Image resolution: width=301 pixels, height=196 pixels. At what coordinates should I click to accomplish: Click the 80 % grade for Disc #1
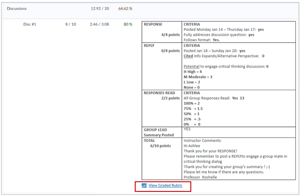[128, 24]
